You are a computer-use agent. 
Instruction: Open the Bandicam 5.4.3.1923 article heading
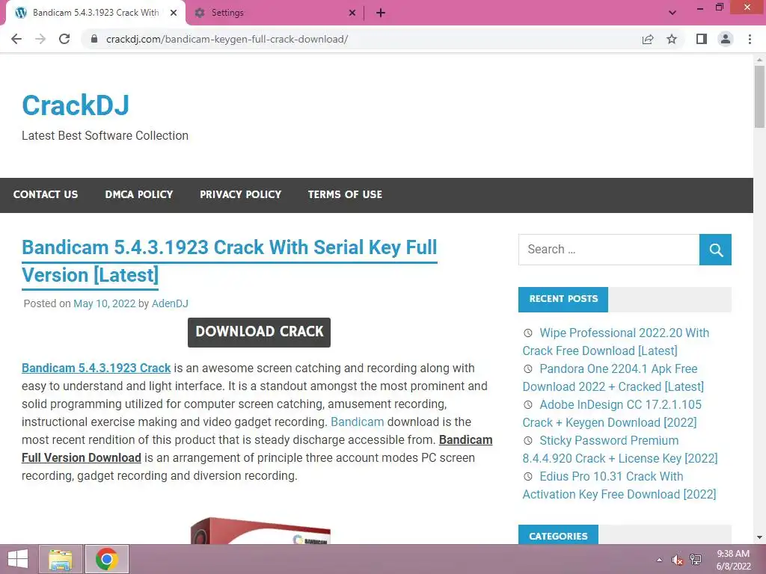229,261
